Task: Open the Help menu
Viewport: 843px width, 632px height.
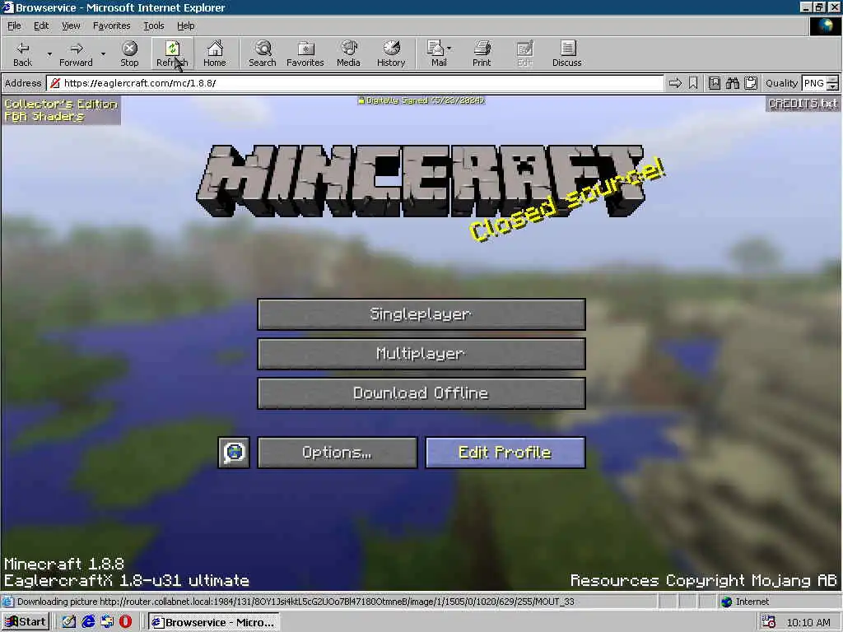Action: click(x=185, y=26)
